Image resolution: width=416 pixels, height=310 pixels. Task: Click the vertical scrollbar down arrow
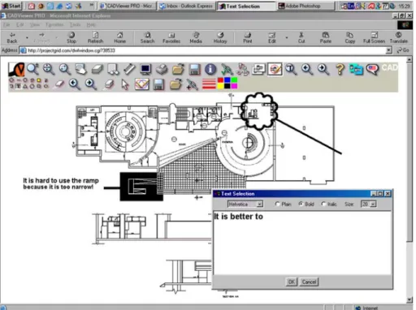[409, 299]
